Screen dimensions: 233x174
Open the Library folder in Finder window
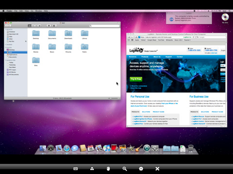84,35
